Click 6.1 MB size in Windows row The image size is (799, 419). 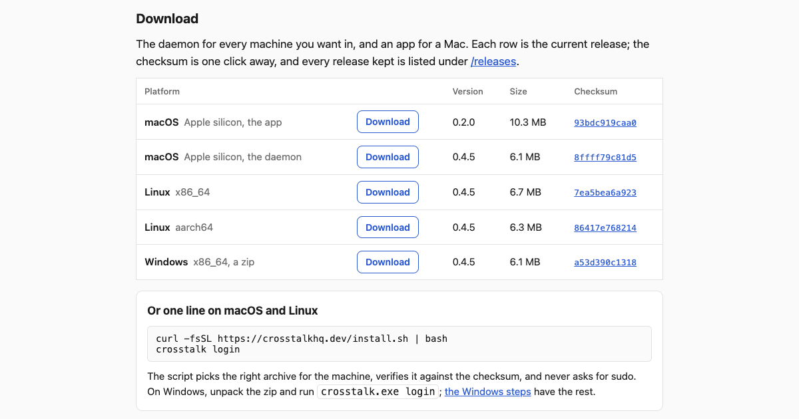pos(525,262)
